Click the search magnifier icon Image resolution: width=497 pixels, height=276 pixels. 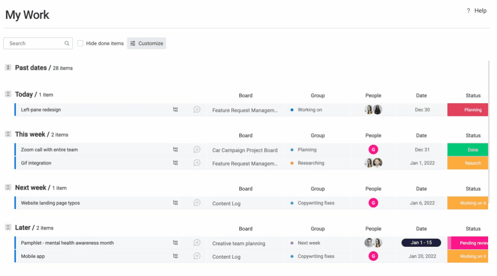(67, 43)
